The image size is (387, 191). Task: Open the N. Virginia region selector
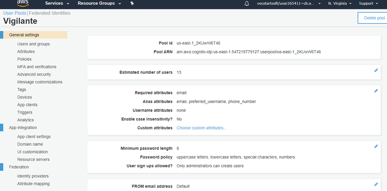[x=340, y=3]
